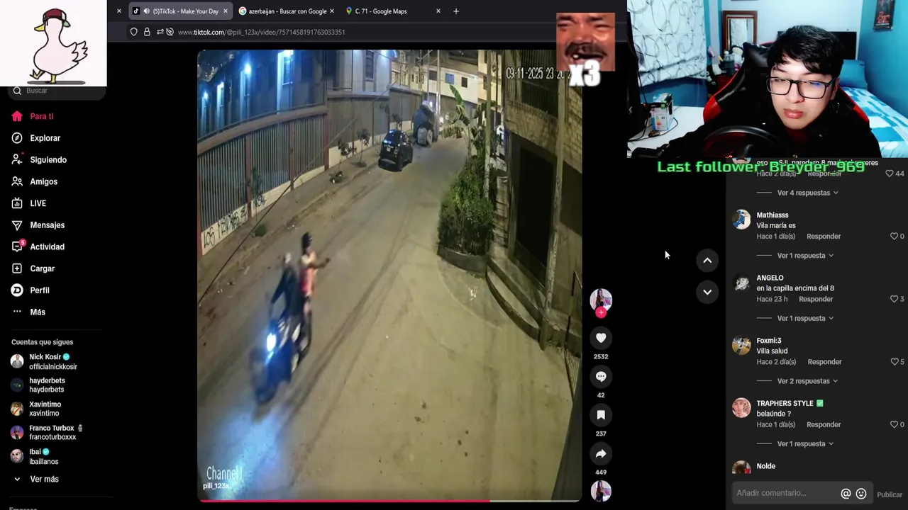Image resolution: width=908 pixels, height=510 pixels.
Task: Close the TikTok tab
Action: (x=226, y=11)
